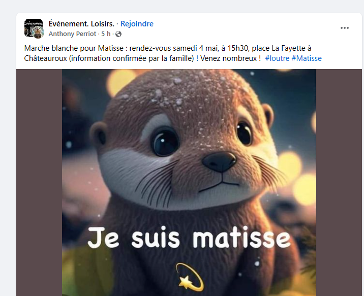Click the globe public-audience icon

[119, 34]
